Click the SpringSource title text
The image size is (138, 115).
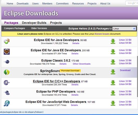[x=50, y=71]
